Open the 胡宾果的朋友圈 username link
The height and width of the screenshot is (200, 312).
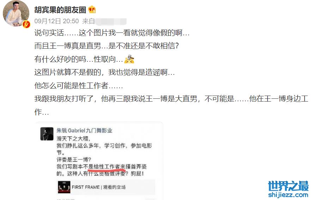[x=60, y=10]
